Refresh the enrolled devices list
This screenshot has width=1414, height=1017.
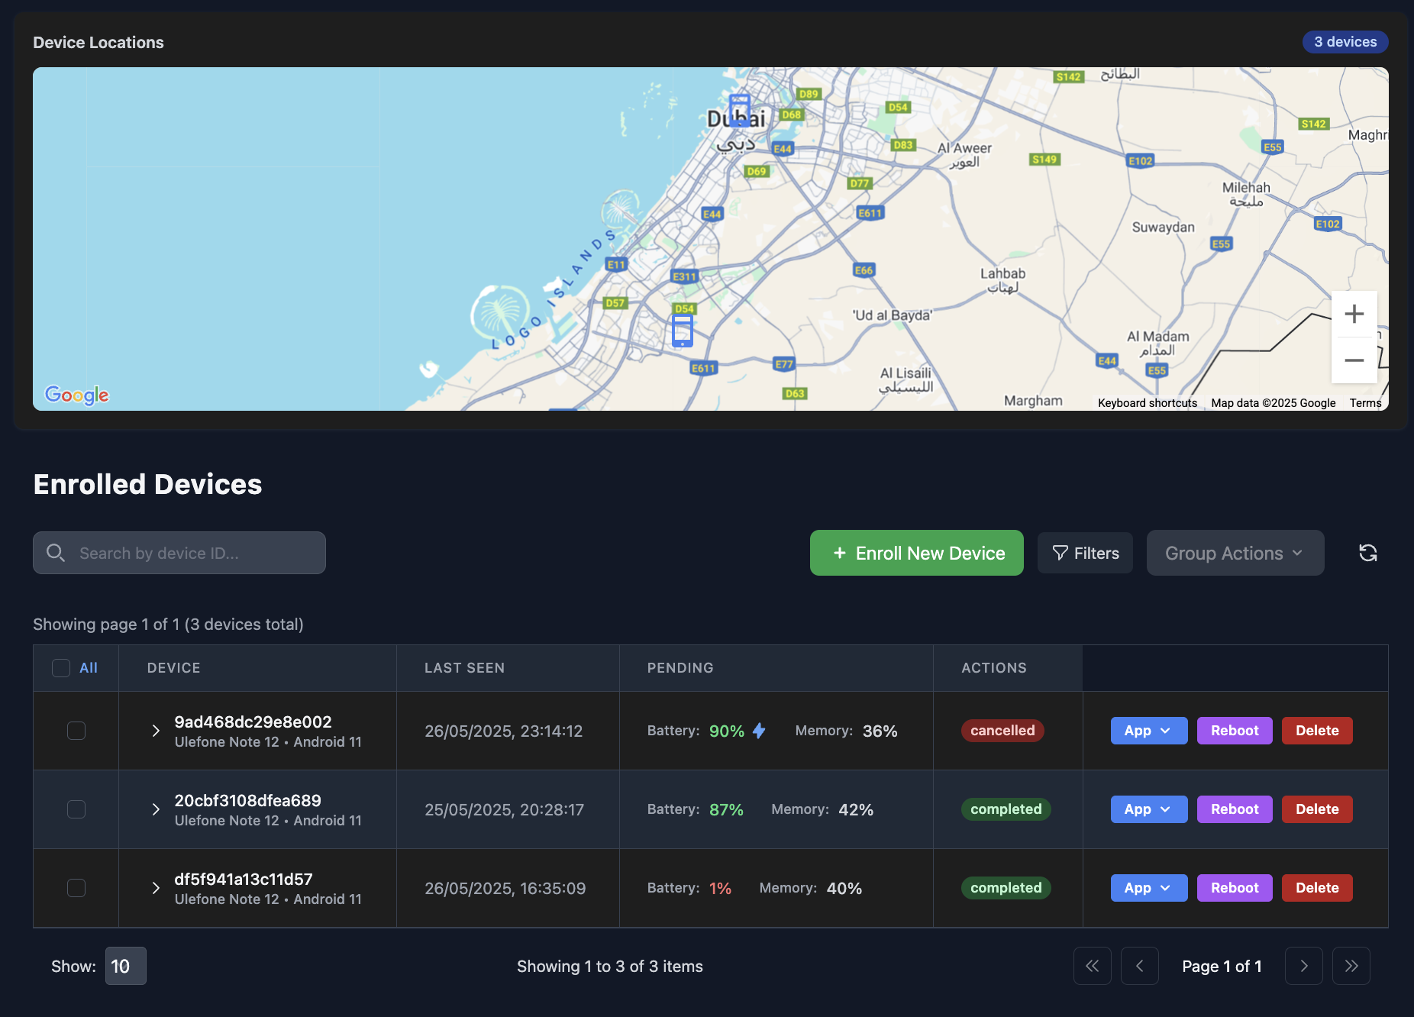click(1367, 552)
